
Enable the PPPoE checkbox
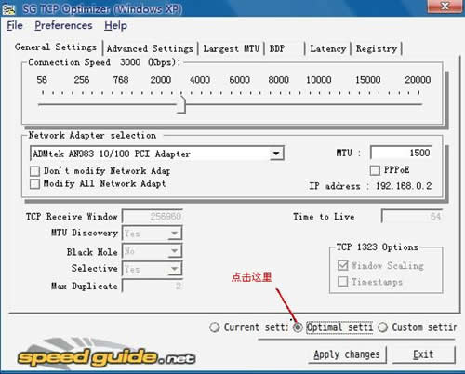click(375, 170)
